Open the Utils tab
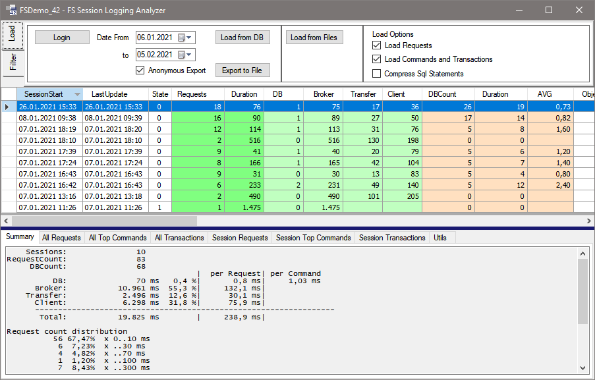Image resolution: width=595 pixels, height=380 pixels. (x=440, y=237)
